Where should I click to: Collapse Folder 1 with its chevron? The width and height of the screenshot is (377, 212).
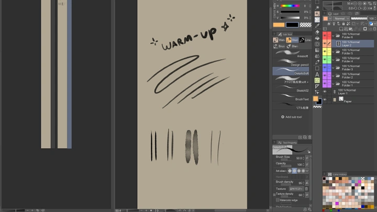tap(333, 84)
